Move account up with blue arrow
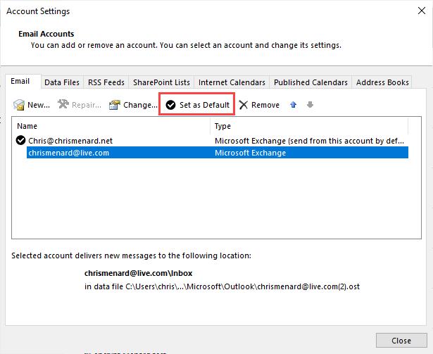The width and height of the screenshot is (433, 354). pyautogui.click(x=294, y=106)
